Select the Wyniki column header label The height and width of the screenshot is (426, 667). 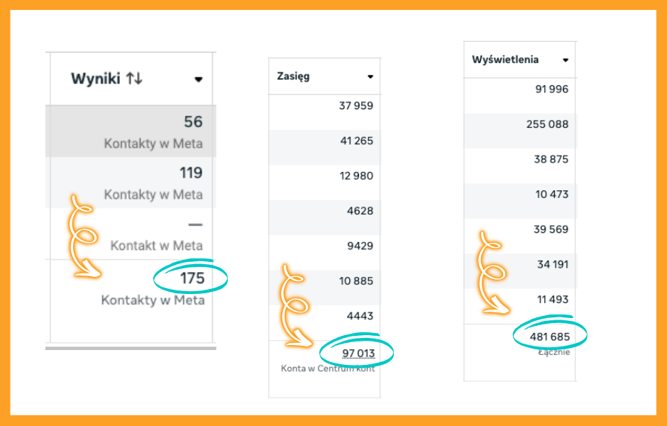click(x=97, y=79)
